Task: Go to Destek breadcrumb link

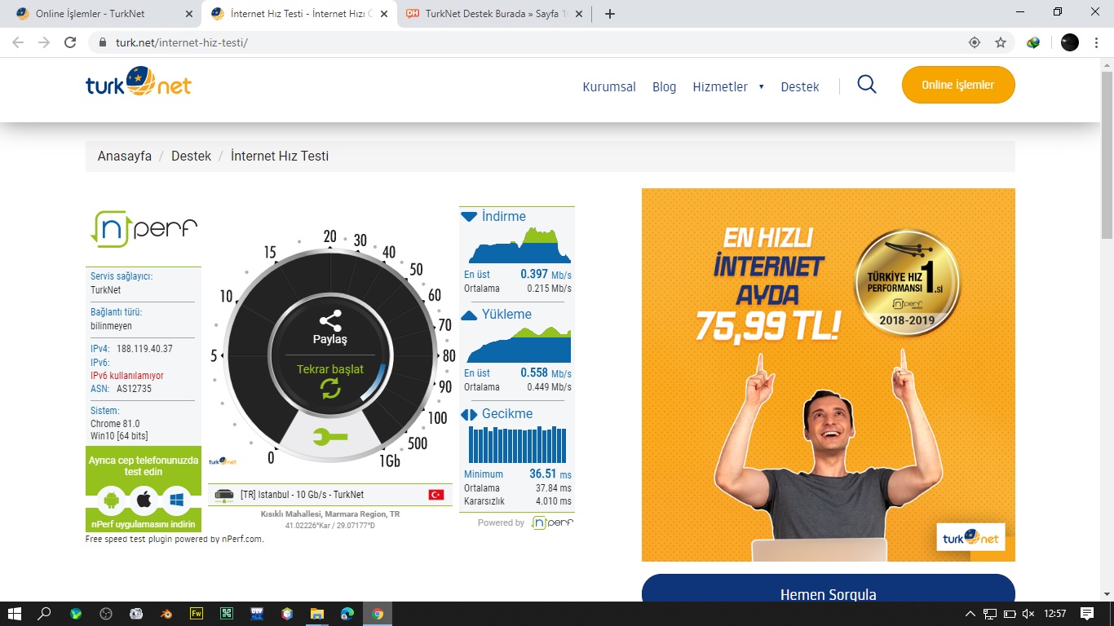Action: (191, 156)
